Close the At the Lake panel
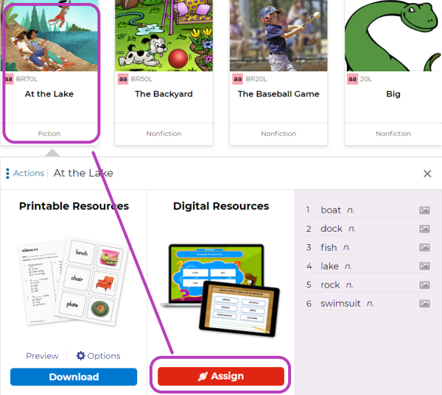Viewport: 442px width, 395px height. coord(427,174)
